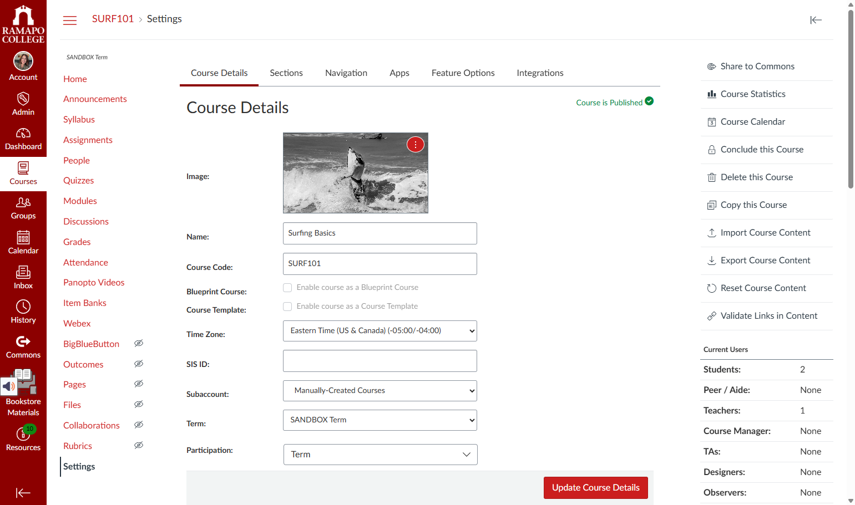Click the Ramapo College logo

(x=23, y=24)
